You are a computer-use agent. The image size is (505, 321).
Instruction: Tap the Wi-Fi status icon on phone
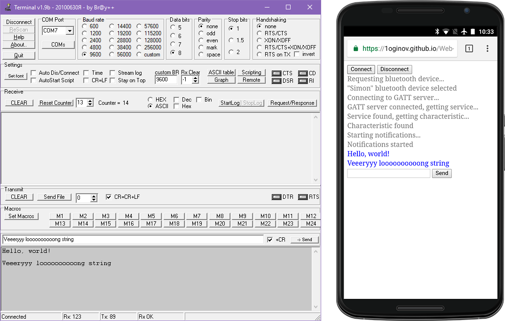(446, 31)
